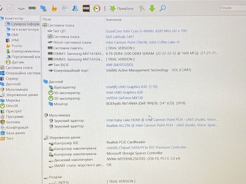Open the network monitor toolbar icon

[x=43, y=8]
